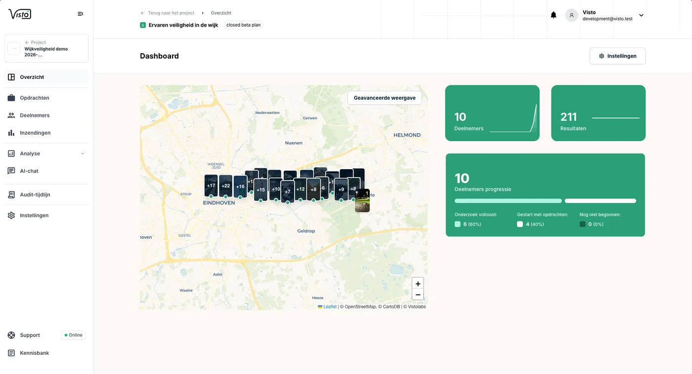The width and height of the screenshot is (692, 374).
Task: Click the 6 (60%) value
Action: pos(472,224)
